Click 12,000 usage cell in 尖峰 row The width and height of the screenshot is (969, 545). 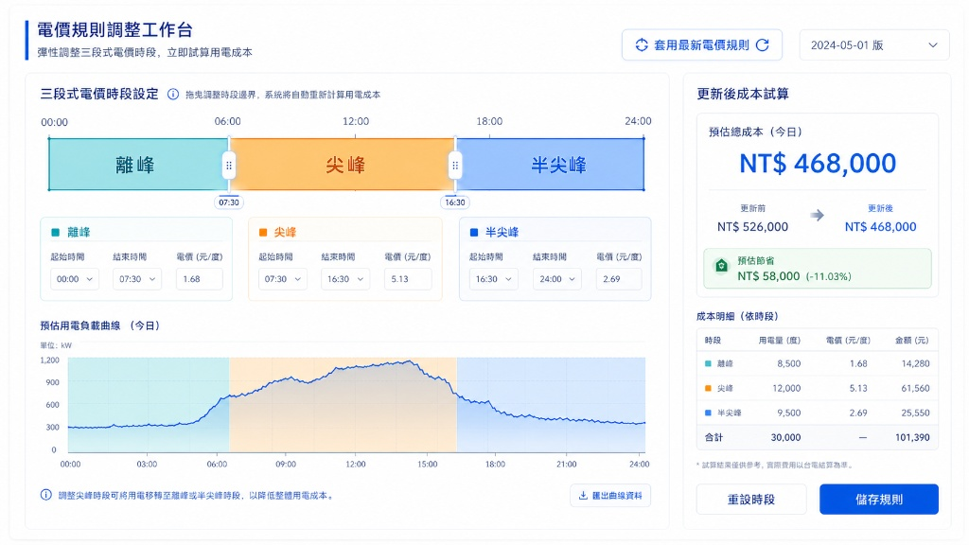click(786, 388)
